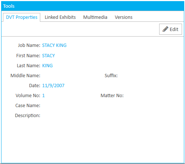Click the Date label
185x164 pixels.
(35, 86)
